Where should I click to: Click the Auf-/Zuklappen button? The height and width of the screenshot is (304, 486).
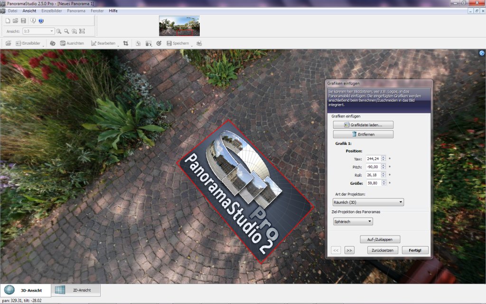pos(380,239)
